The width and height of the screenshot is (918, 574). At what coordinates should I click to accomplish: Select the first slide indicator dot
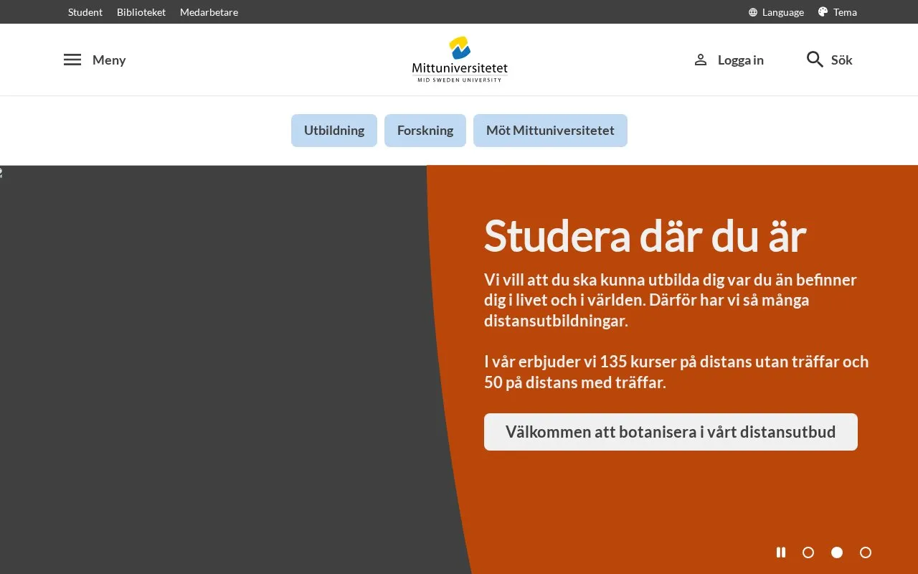tap(808, 552)
